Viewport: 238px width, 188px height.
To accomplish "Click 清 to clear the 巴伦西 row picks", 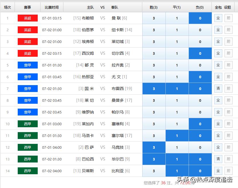I will (x=218, y=159).
